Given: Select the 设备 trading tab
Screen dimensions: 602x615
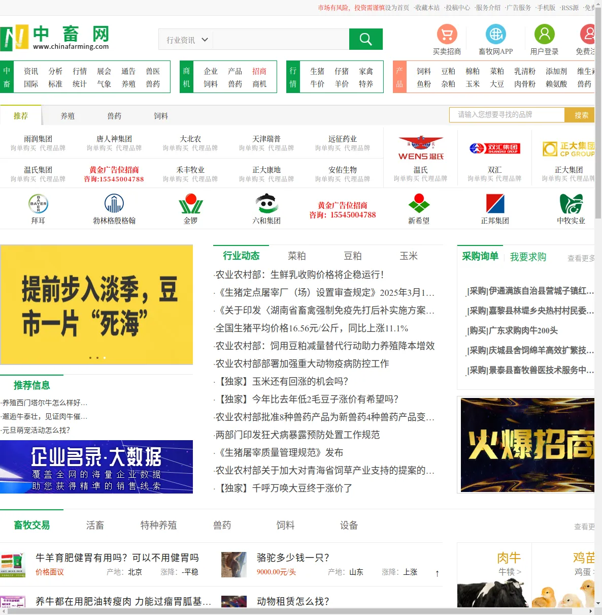Looking at the screenshot, I should tap(349, 525).
